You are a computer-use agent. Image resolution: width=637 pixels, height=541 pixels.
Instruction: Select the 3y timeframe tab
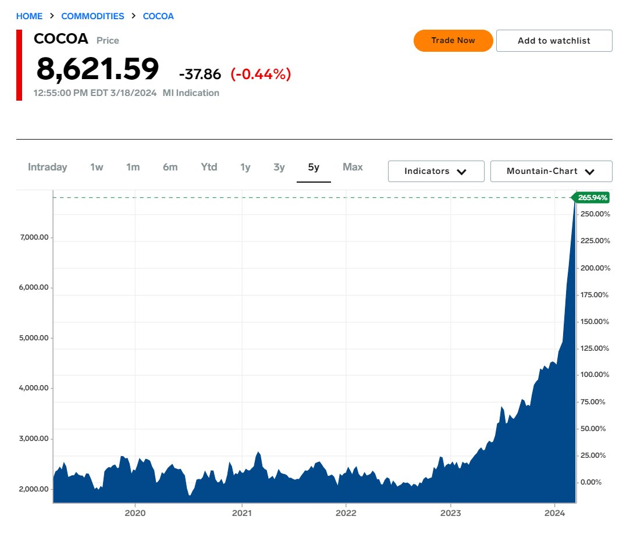pos(278,167)
